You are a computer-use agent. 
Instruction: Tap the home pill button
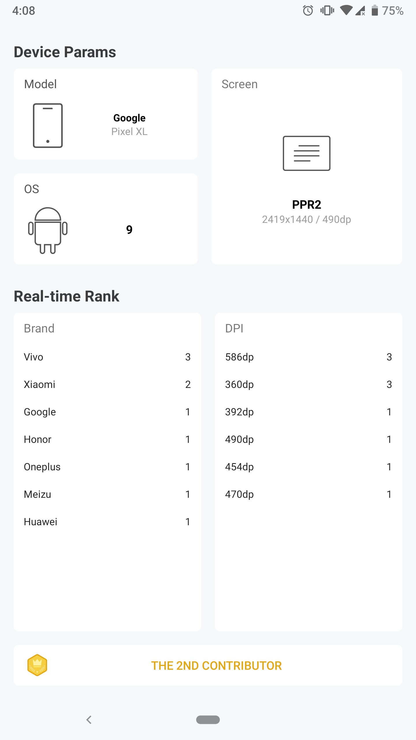click(208, 719)
